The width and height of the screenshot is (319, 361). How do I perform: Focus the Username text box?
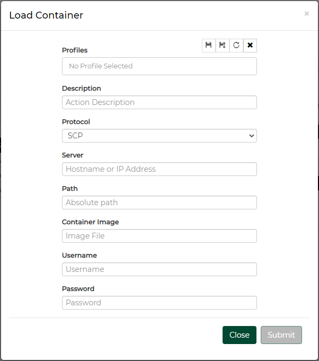click(x=159, y=269)
